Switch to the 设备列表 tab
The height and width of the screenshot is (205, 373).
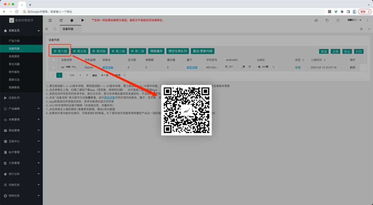(x=68, y=29)
